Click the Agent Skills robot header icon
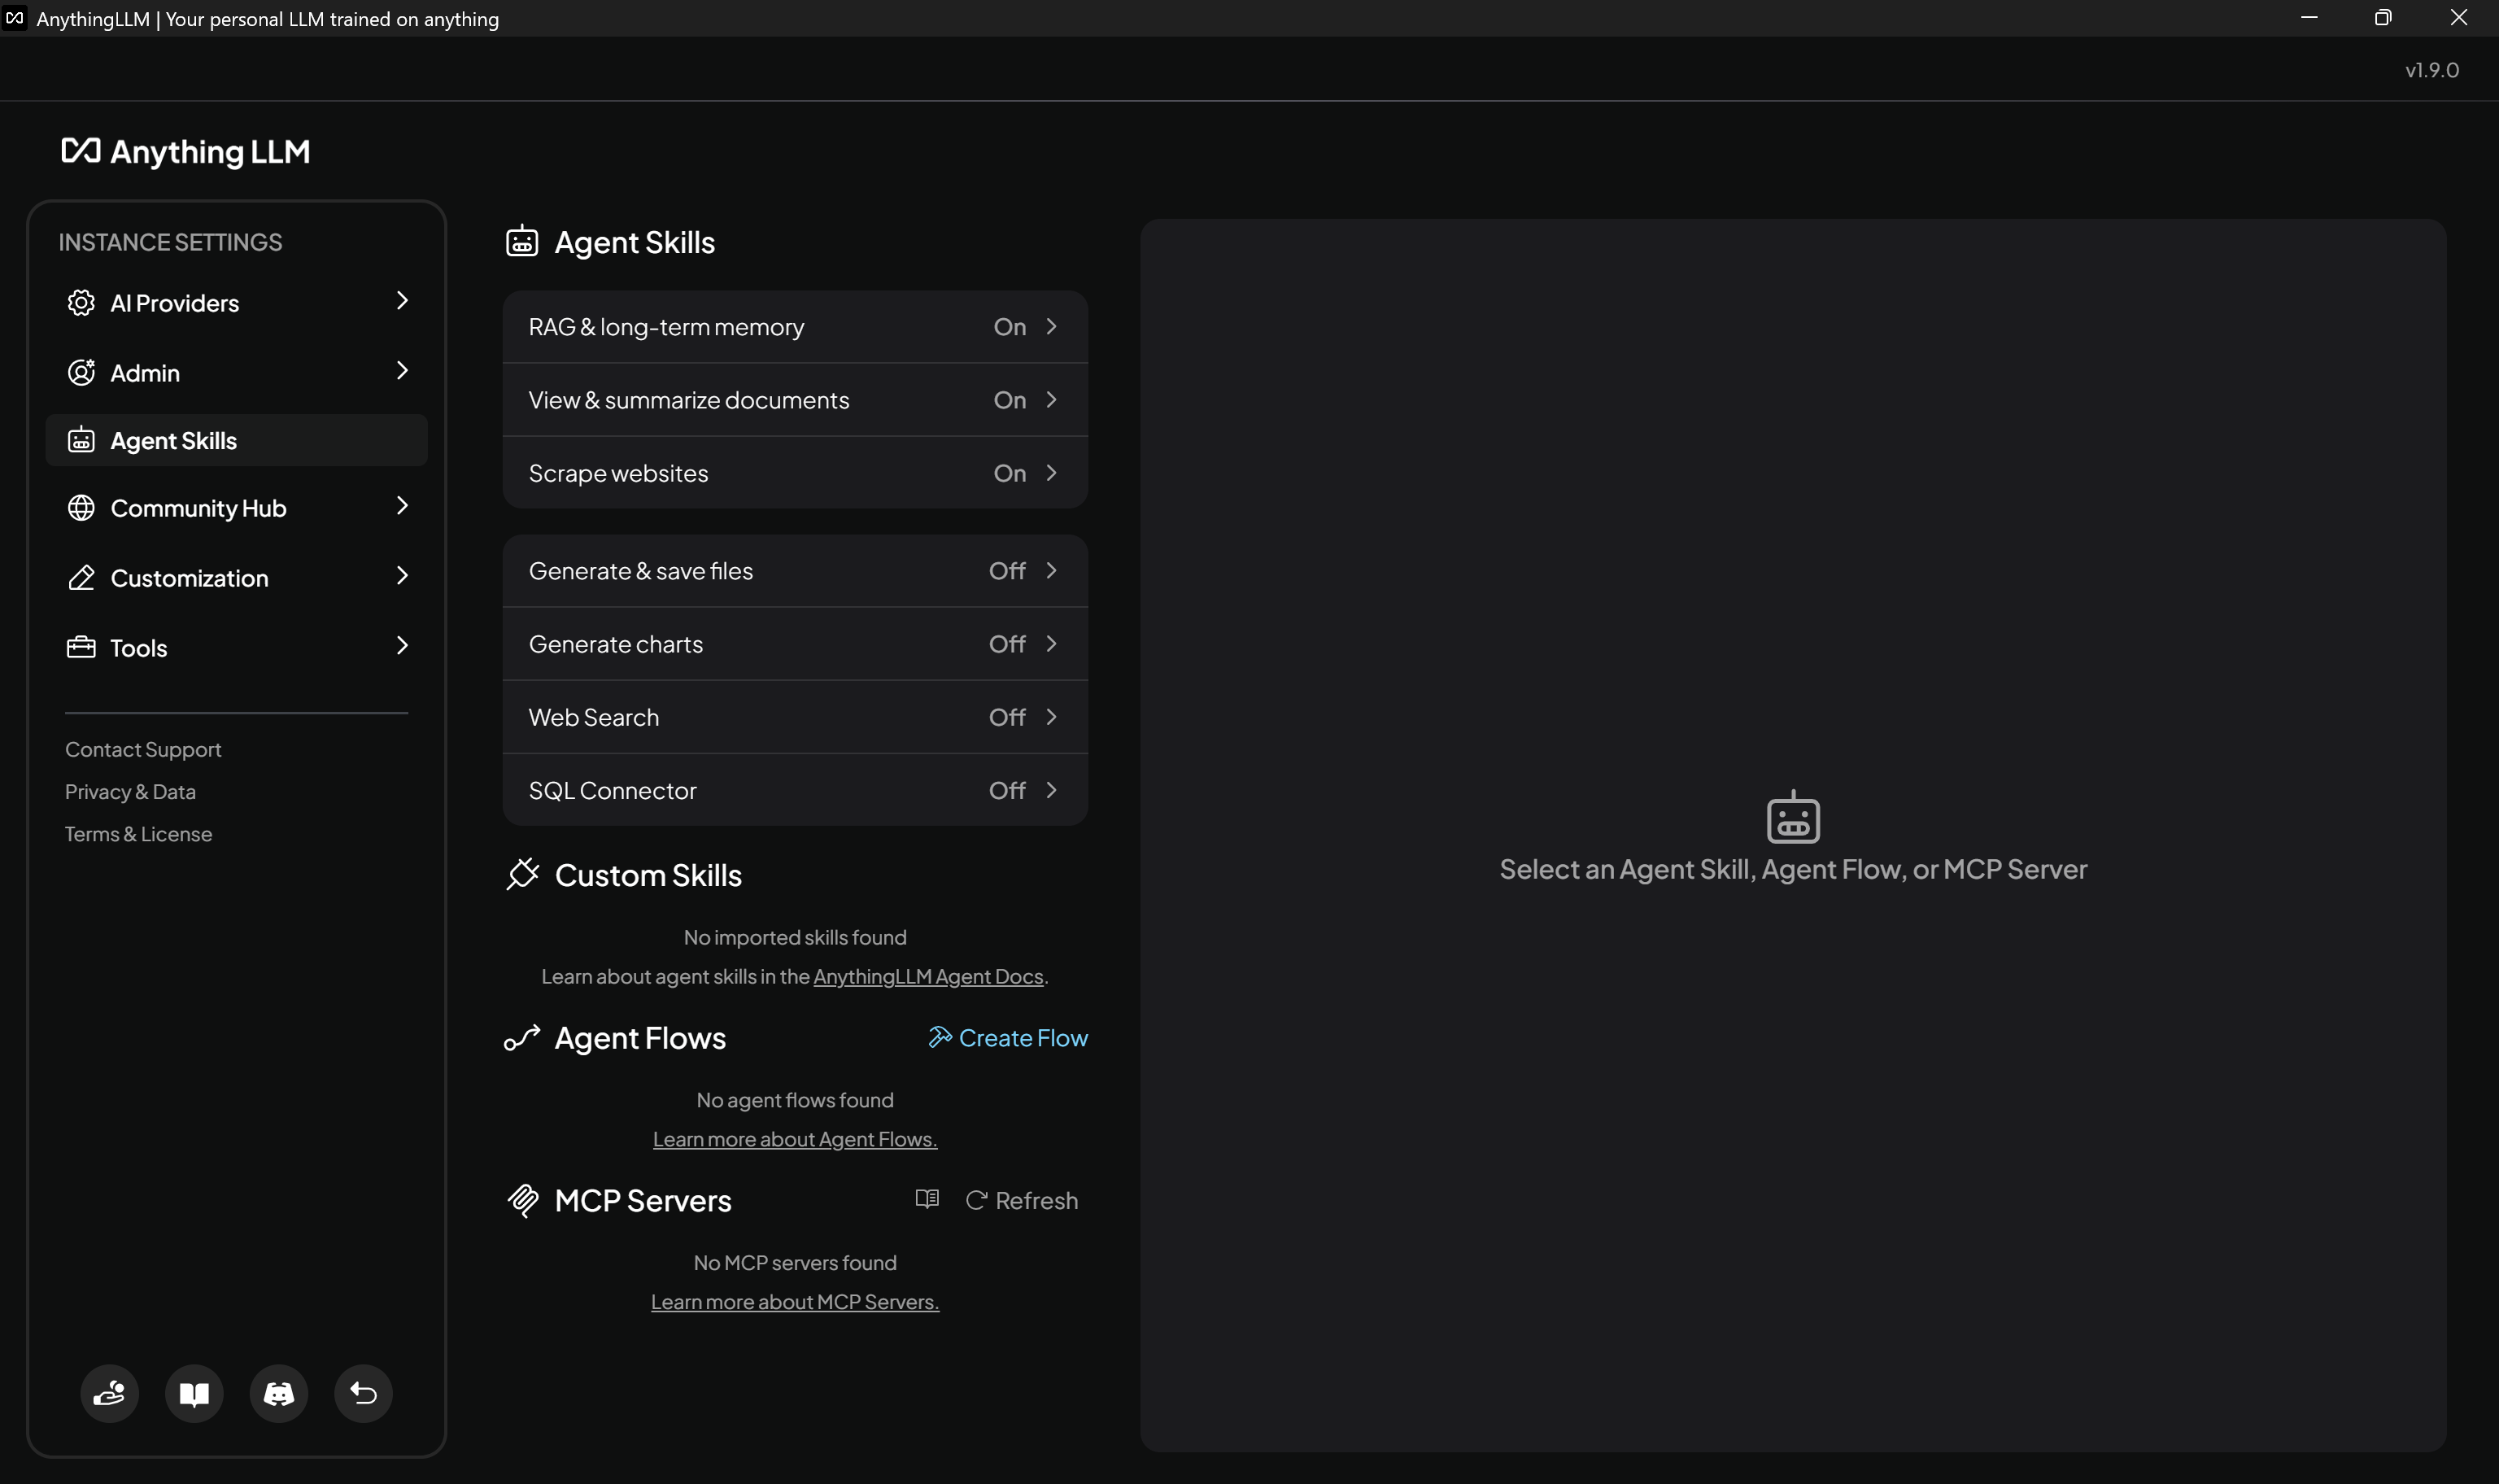The height and width of the screenshot is (1484, 2499). pos(523,241)
